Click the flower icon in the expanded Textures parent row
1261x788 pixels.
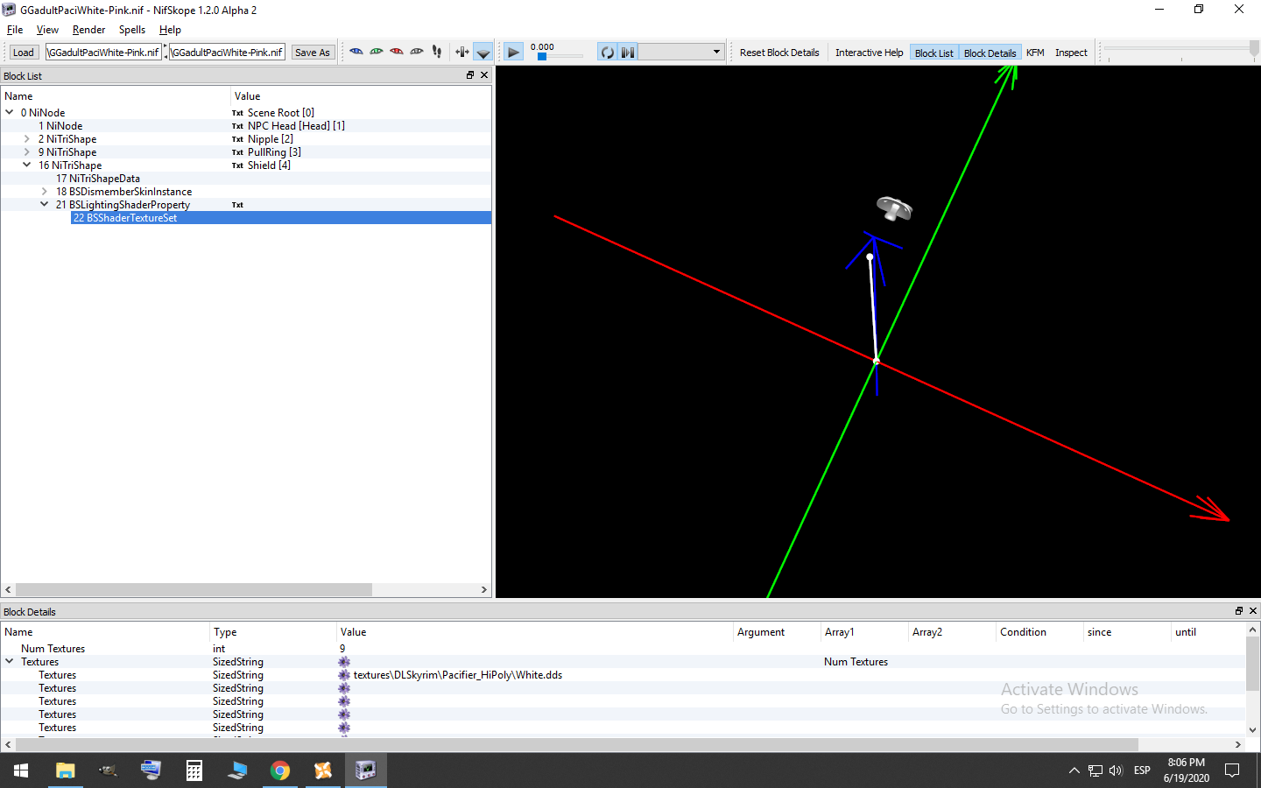click(344, 662)
